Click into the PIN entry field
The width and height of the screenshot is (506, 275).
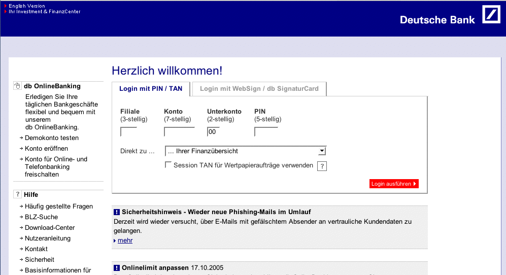(x=266, y=132)
